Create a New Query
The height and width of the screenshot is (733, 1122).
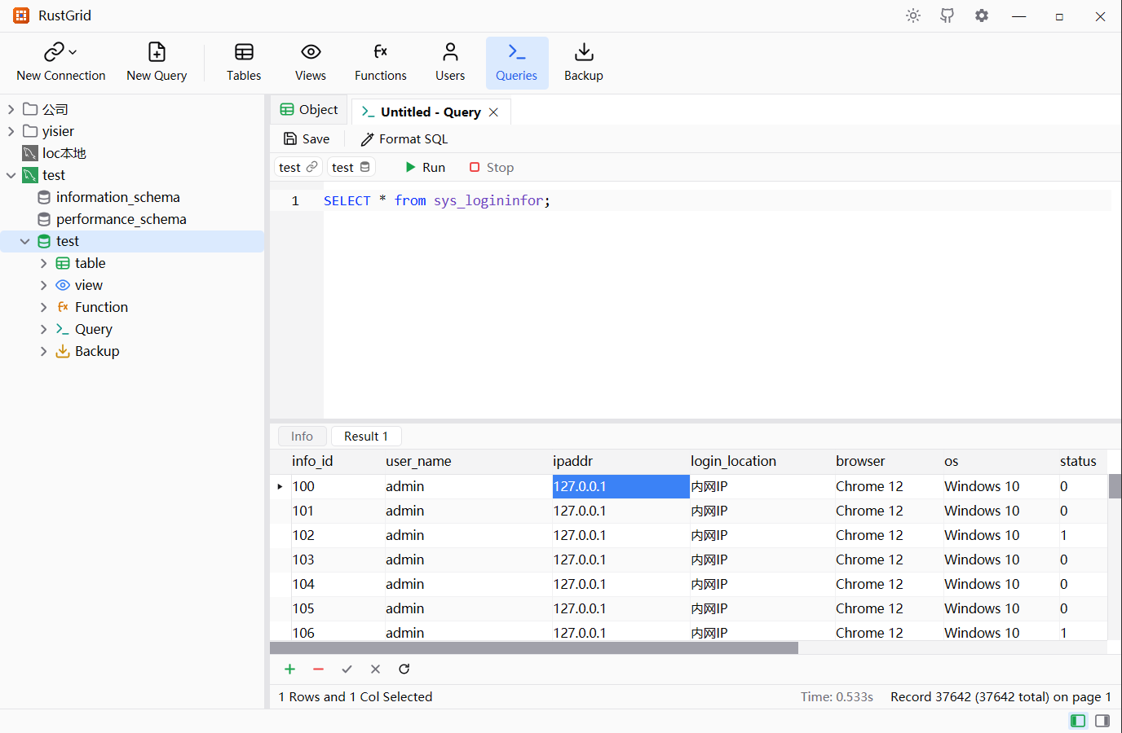coord(157,63)
